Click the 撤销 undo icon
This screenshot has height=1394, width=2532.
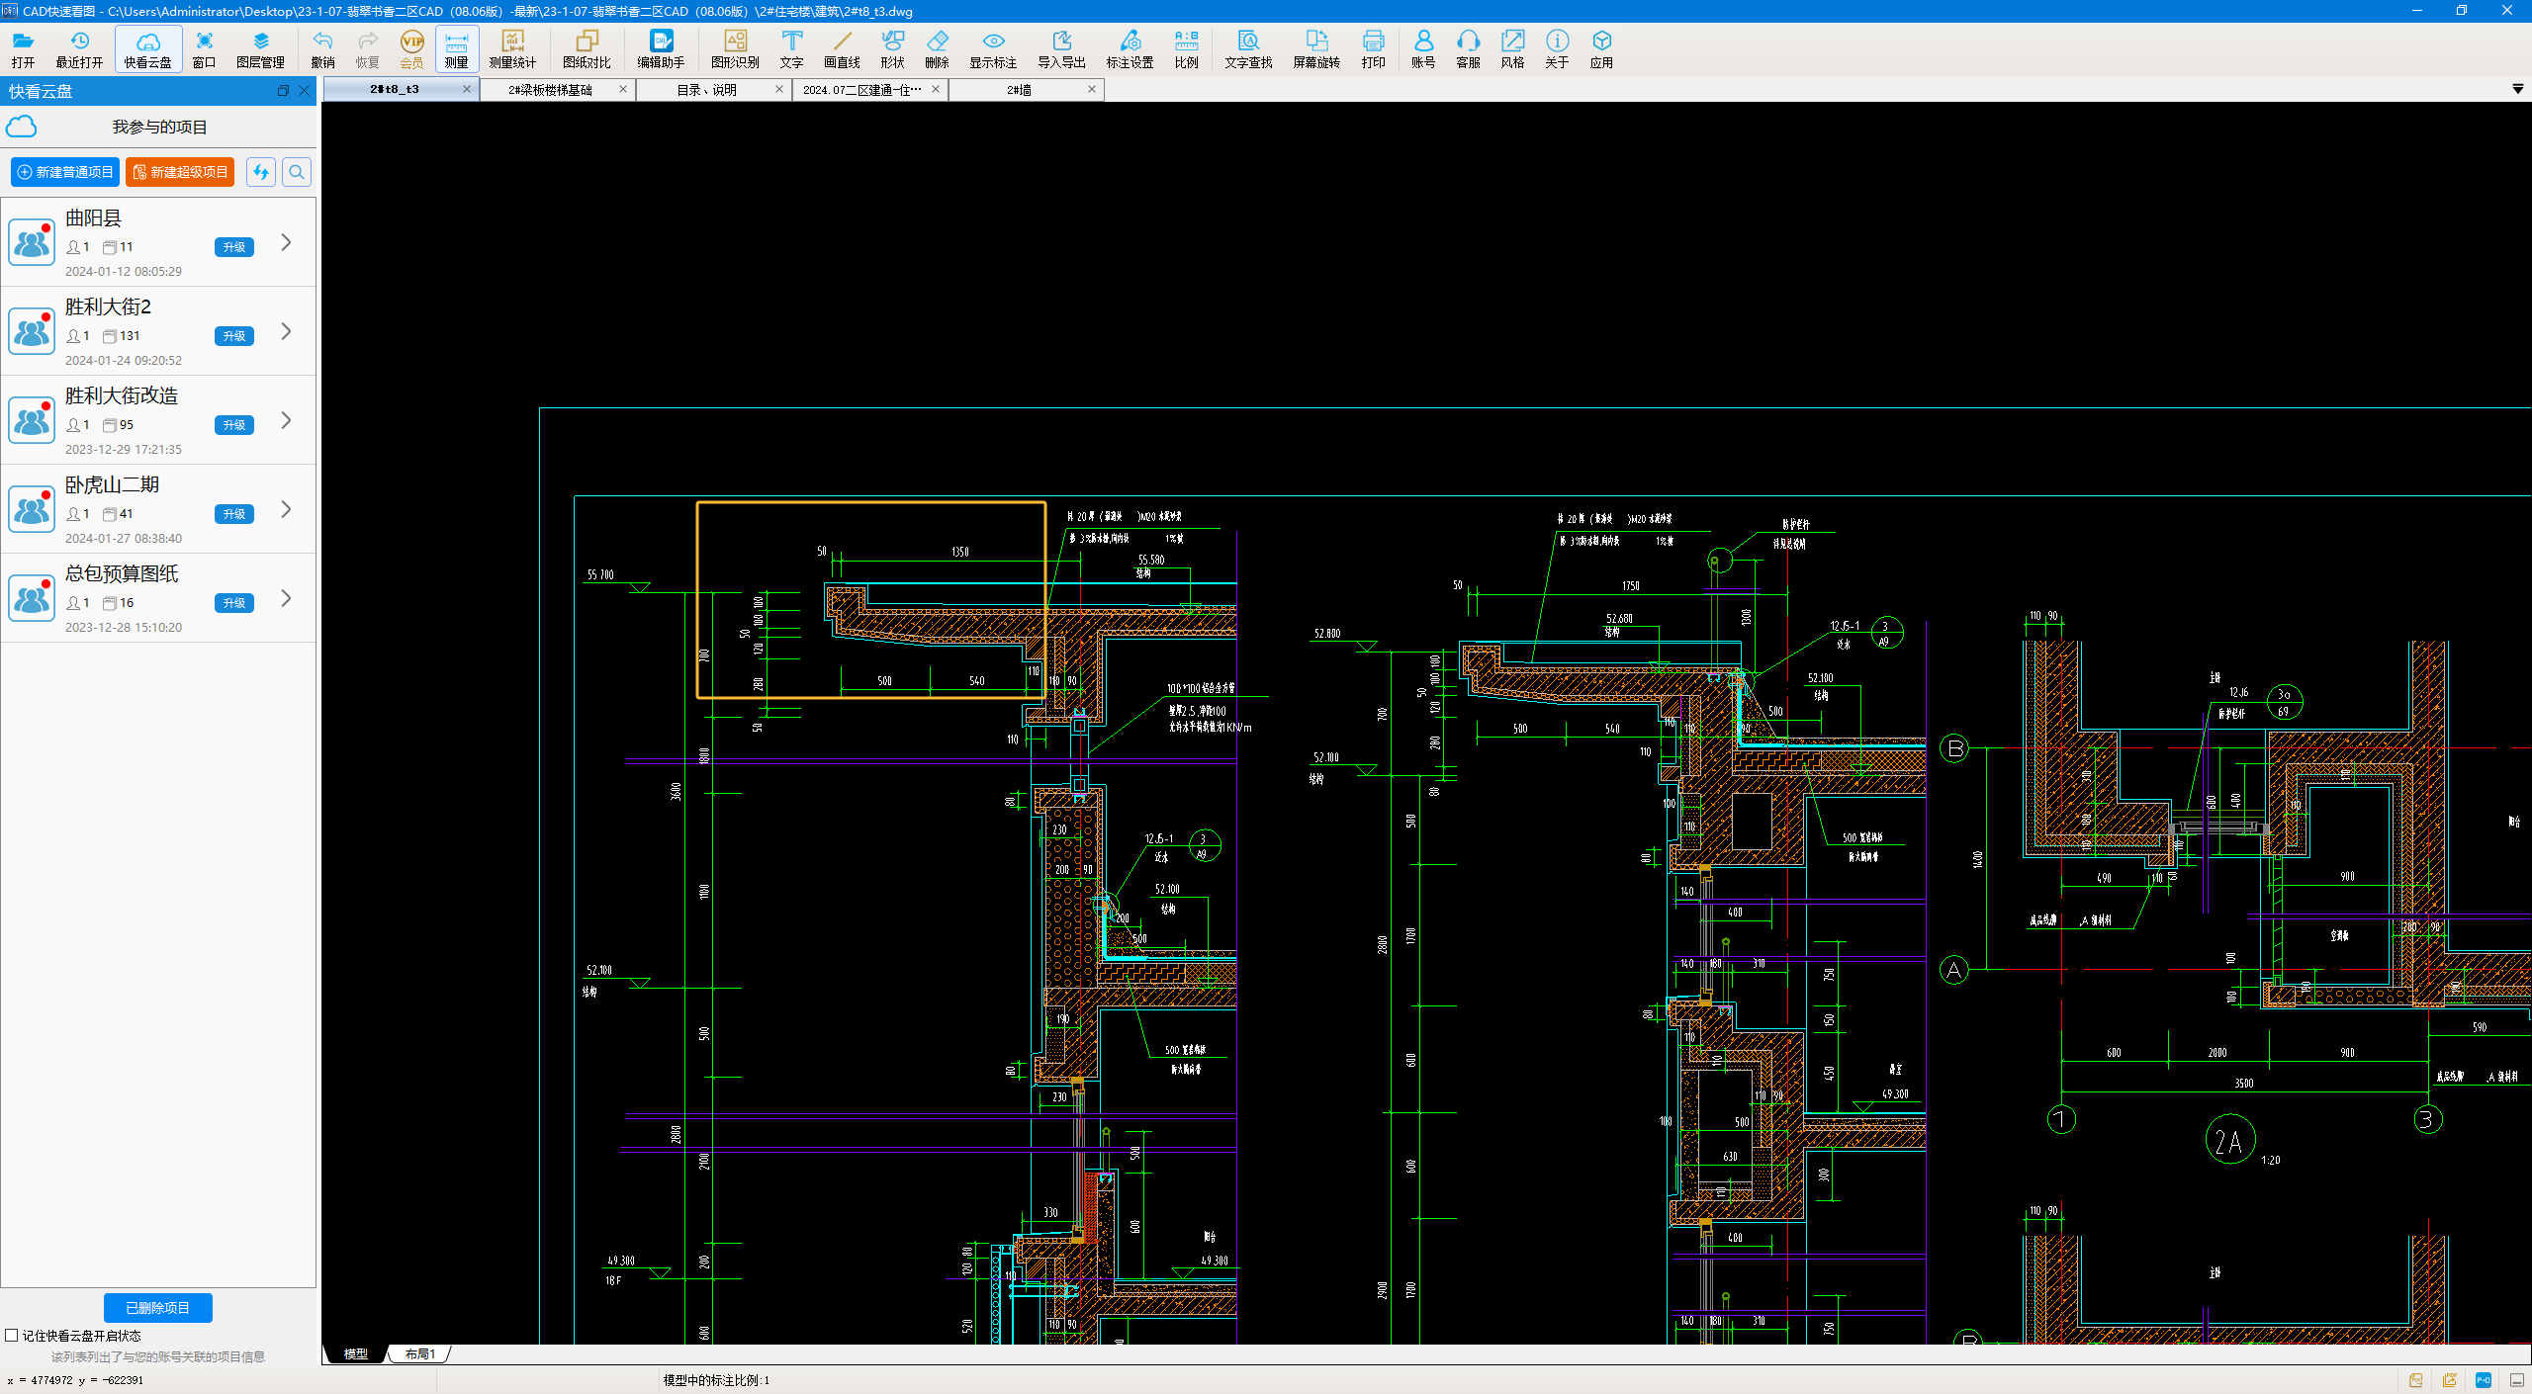click(x=322, y=48)
